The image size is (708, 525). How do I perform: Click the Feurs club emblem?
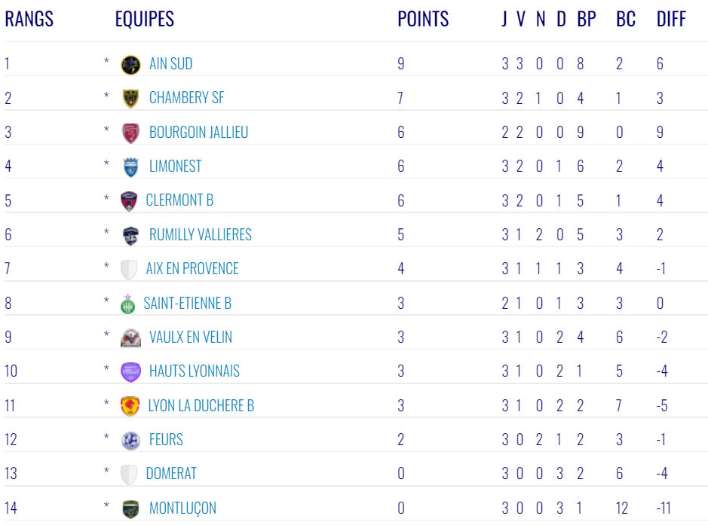(x=130, y=440)
